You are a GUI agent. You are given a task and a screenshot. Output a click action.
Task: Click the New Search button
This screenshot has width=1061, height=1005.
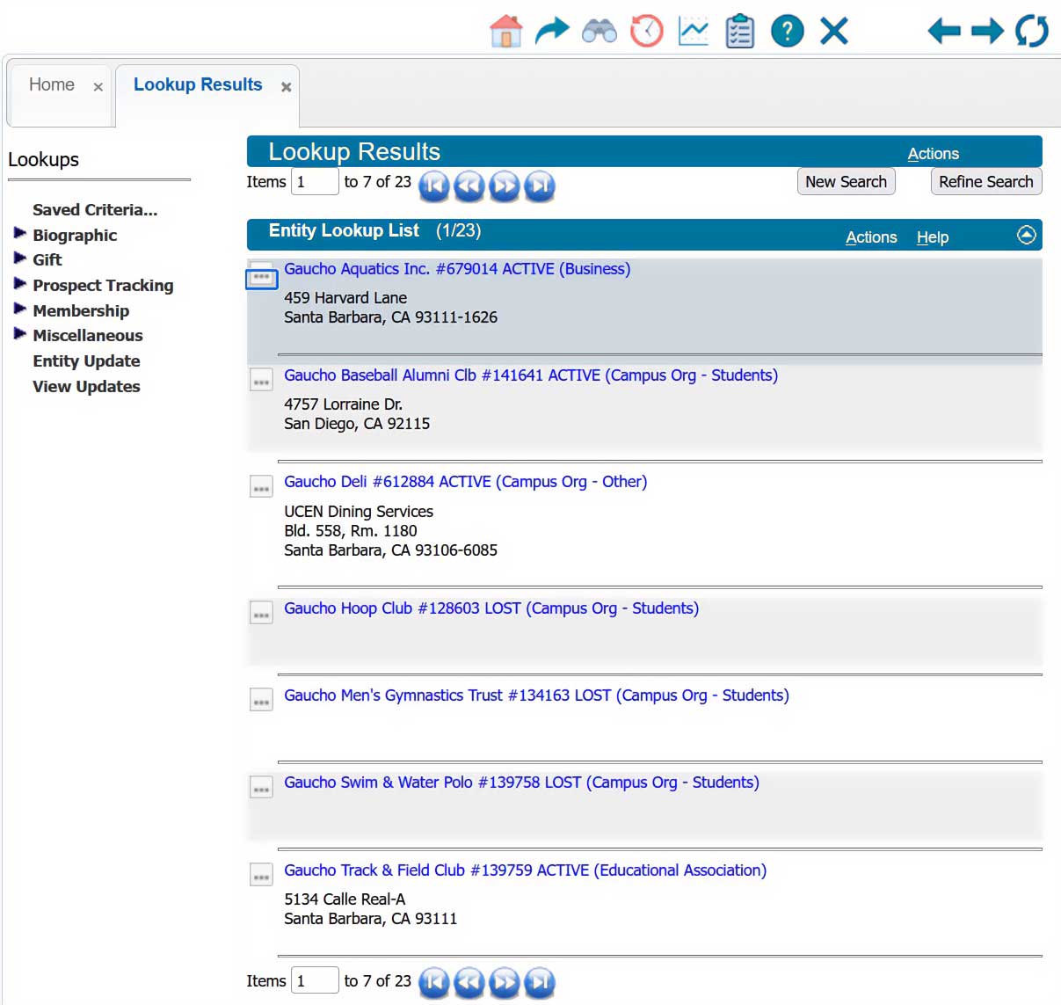846,182
